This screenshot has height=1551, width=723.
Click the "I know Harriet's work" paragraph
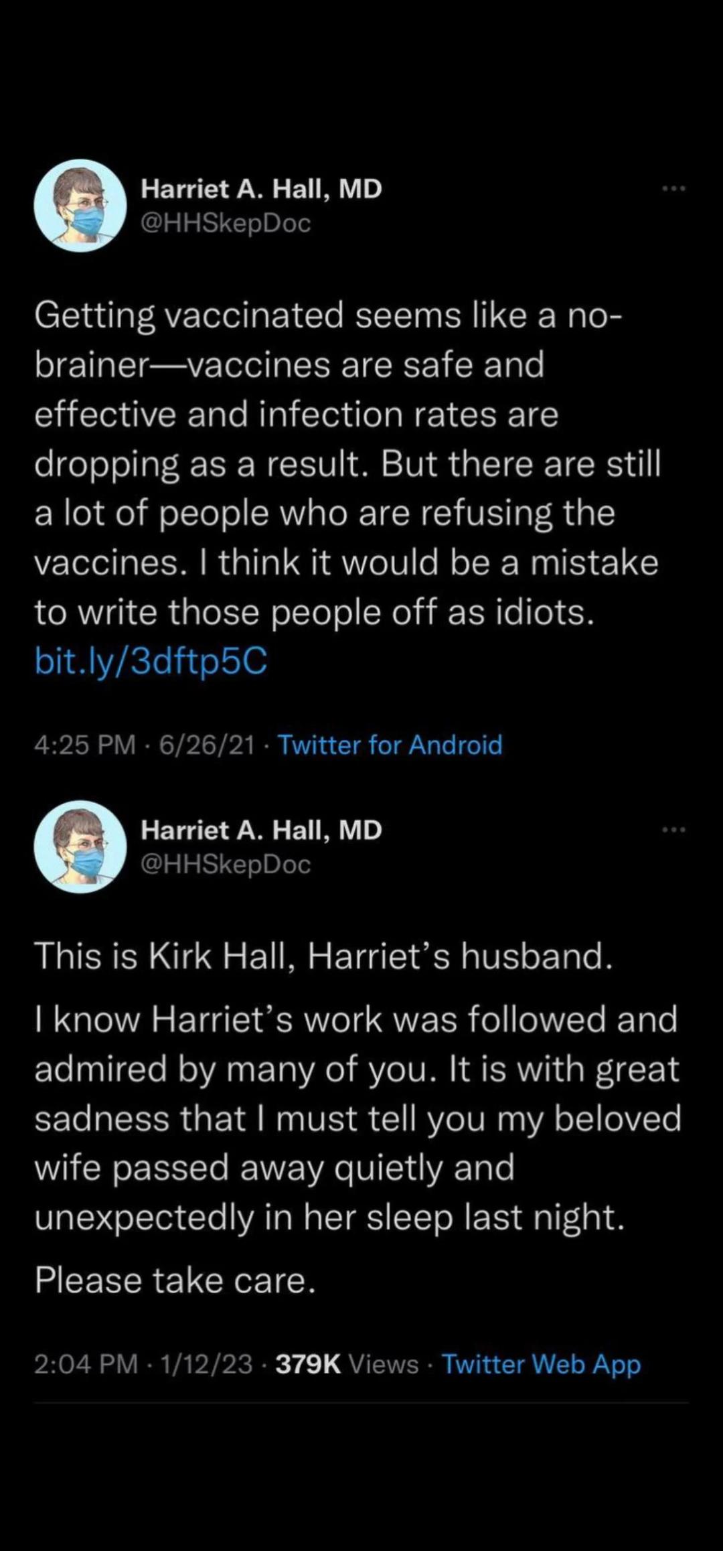click(x=357, y=1118)
